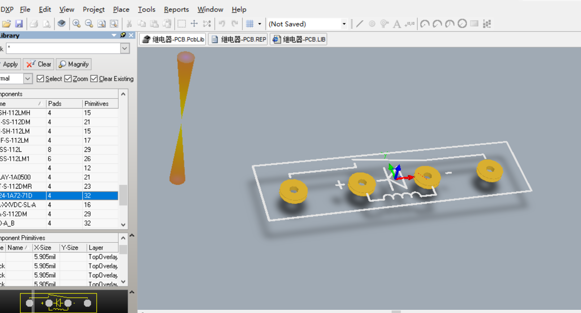This screenshot has height=313, width=581.
Task: Sort primitives by the Layer column header
Action: tap(103, 248)
